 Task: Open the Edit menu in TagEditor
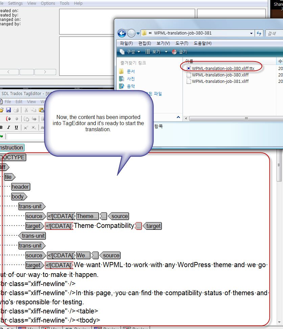click(x=19, y=101)
